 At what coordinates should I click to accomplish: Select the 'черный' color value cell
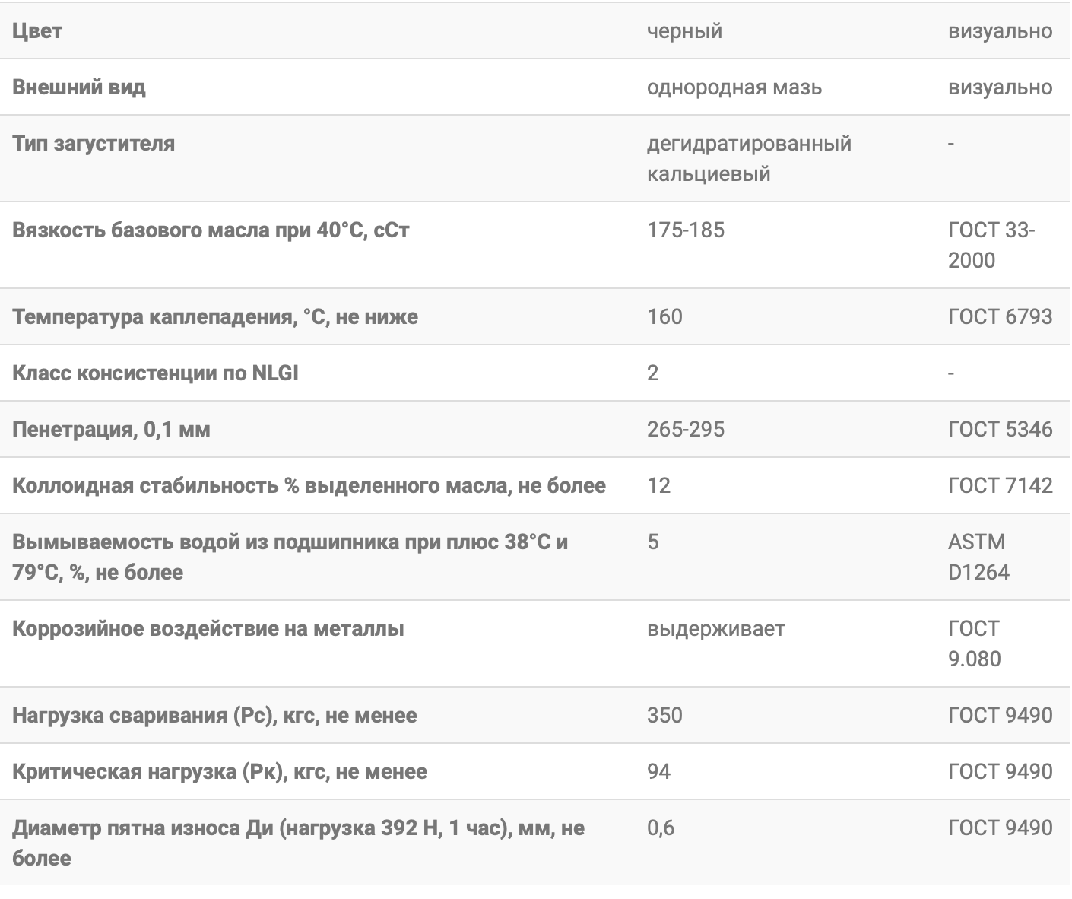click(684, 31)
